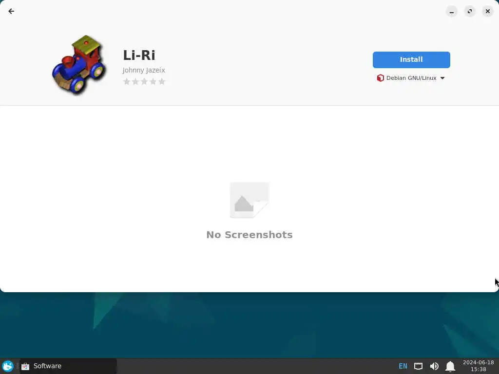Click the developer name Johnny Jazeix
The height and width of the screenshot is (374, 499).
click(144, 70)
